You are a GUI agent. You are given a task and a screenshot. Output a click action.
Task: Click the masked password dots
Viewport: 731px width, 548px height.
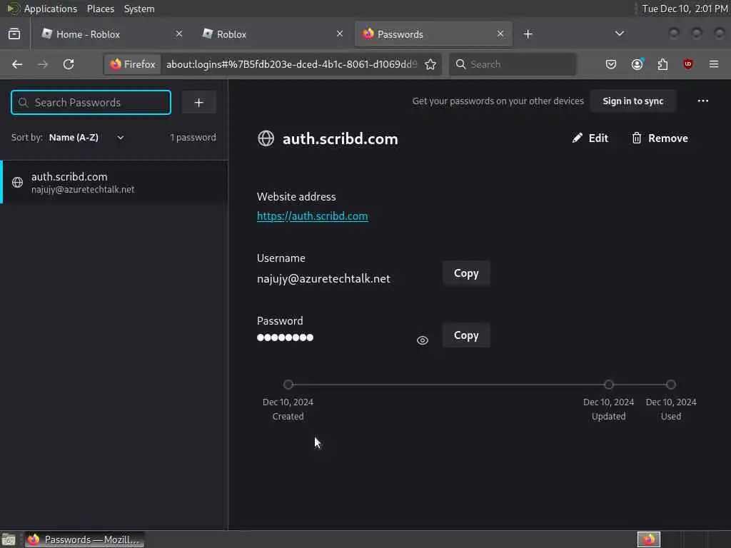click(286, 338)
